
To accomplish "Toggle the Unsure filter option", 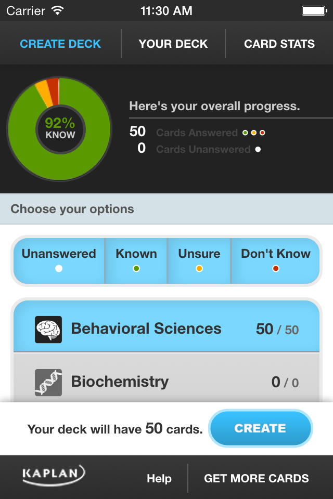I will pyautogui.click(x=199, y=260).
